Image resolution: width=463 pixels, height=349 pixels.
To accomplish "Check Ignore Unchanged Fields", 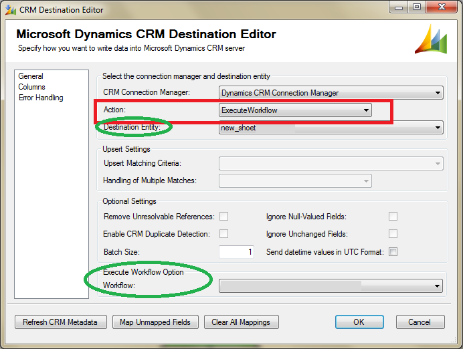I will coord(393,233).
